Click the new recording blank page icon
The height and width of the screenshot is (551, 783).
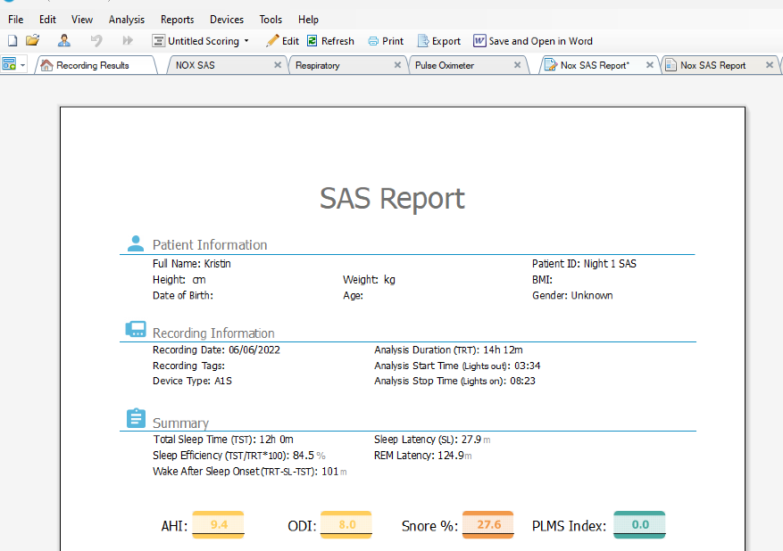click(x=12, y=41)
